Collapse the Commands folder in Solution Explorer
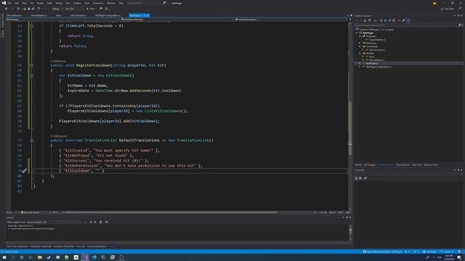The height and width of the screenshot is (261, 465). click(360, 46)
